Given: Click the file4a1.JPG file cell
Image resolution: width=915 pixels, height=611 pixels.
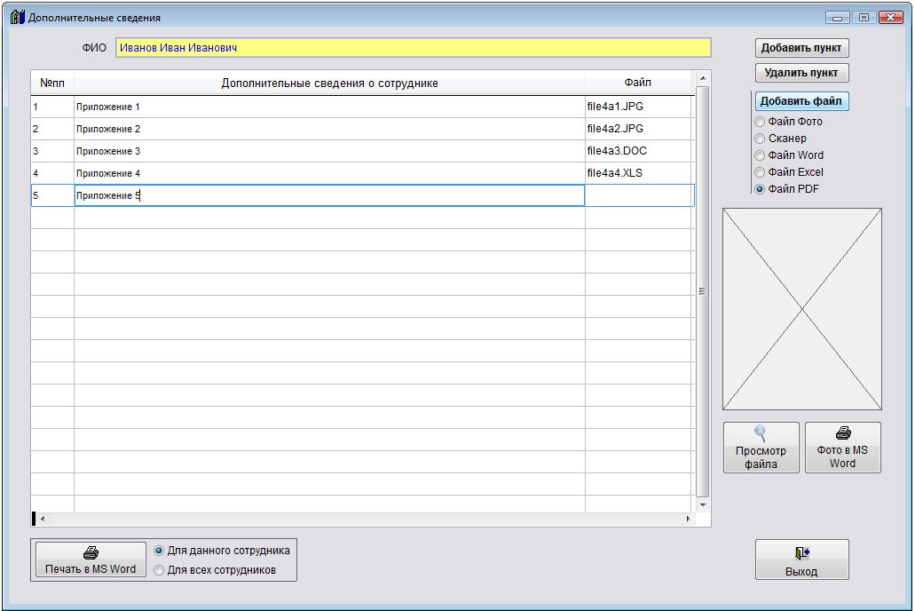Looking at the screenshot, I should [638, 107].
